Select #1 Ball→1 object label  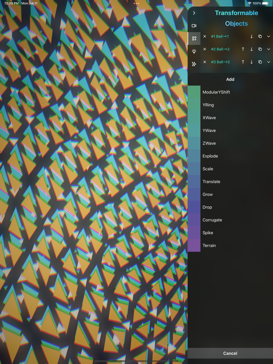(220, 37)
